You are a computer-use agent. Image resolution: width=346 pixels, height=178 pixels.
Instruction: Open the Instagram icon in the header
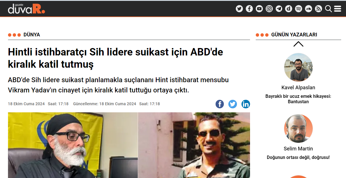269,9
